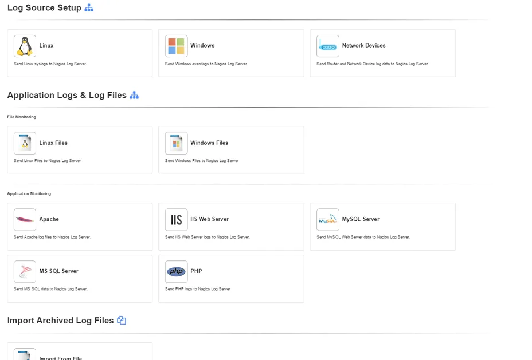Open MS SQL Server setup link
Image resolution: width=532 pixels, height=360 pixels.
(58, 271)
